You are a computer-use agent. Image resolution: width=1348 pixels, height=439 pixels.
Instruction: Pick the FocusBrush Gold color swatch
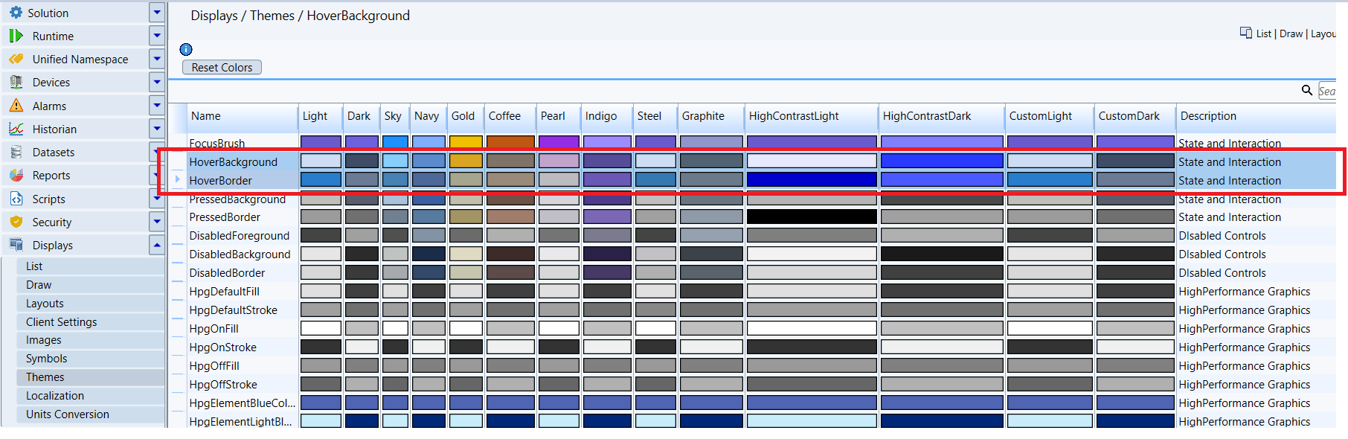pos(466,141)
